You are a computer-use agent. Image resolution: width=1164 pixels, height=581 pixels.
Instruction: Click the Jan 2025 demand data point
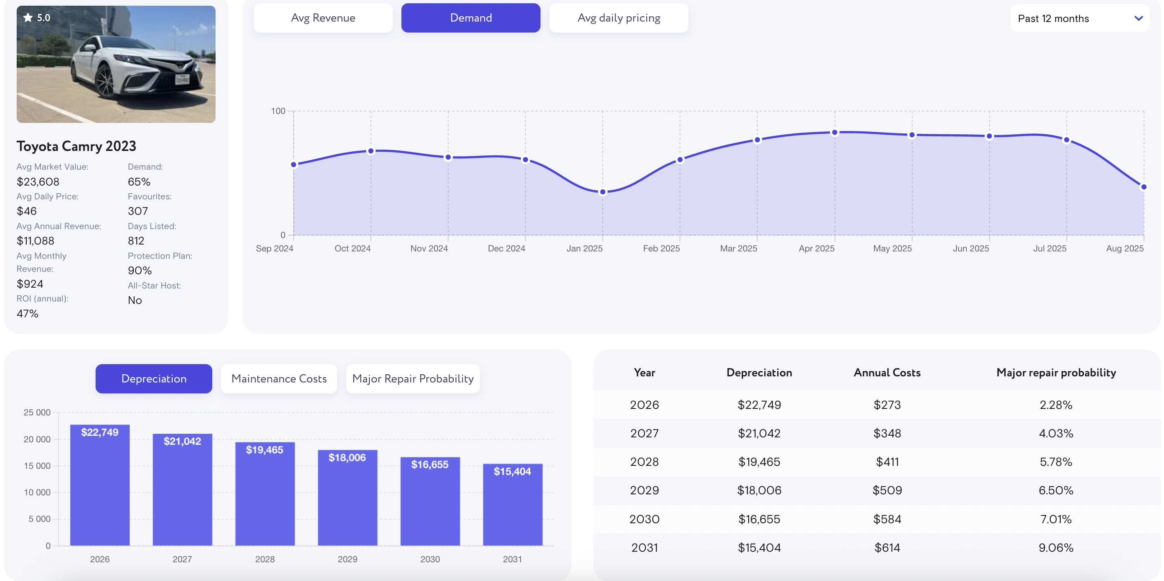click(602, 192)
